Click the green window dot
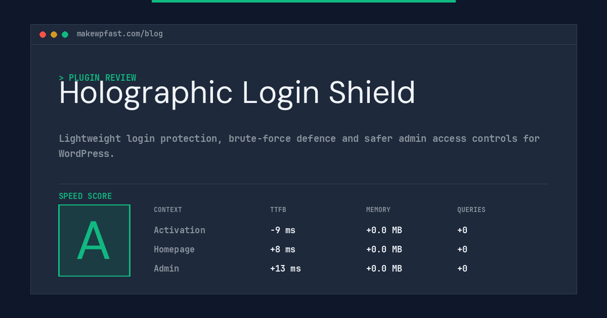The height and width of the screenshot is (318, 607). [65, 34]
